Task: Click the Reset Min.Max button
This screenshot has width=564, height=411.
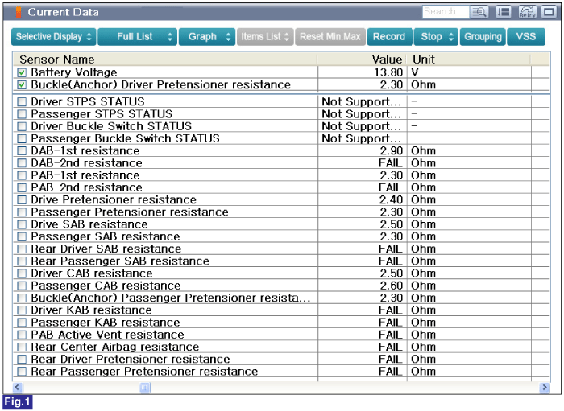Action: [x=330, y=37]
